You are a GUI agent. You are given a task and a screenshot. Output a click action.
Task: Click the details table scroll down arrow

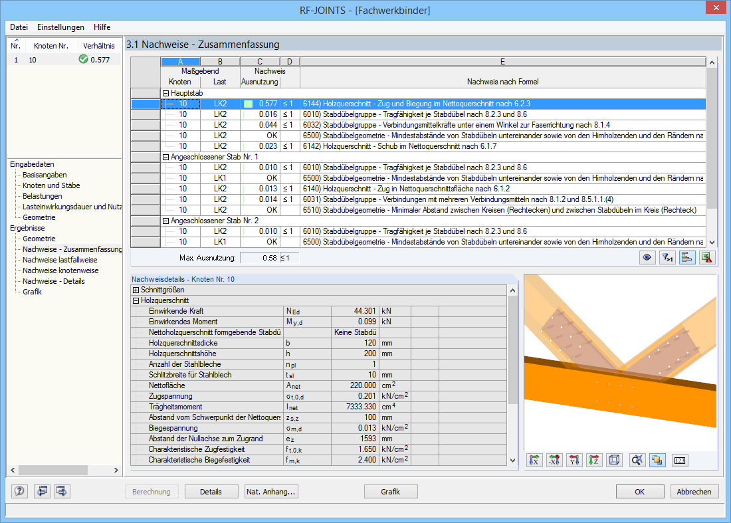pyautogui.click(x=512, y=461)
